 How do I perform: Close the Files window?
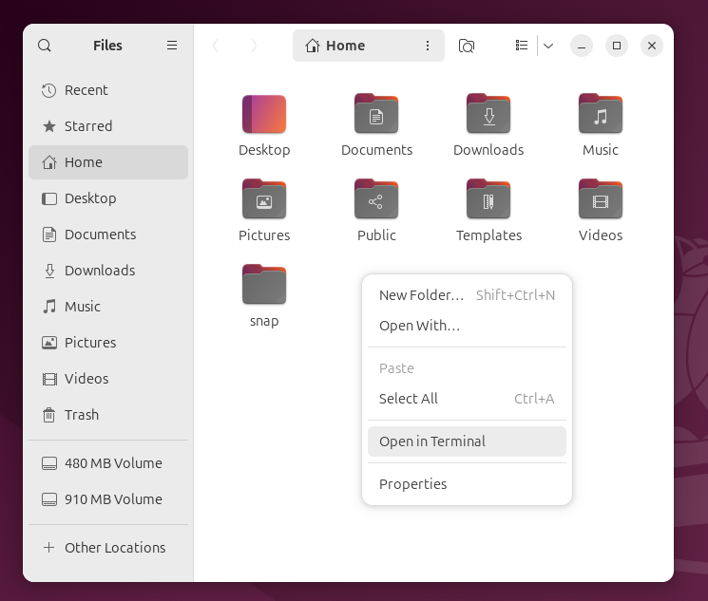[652, 46]
